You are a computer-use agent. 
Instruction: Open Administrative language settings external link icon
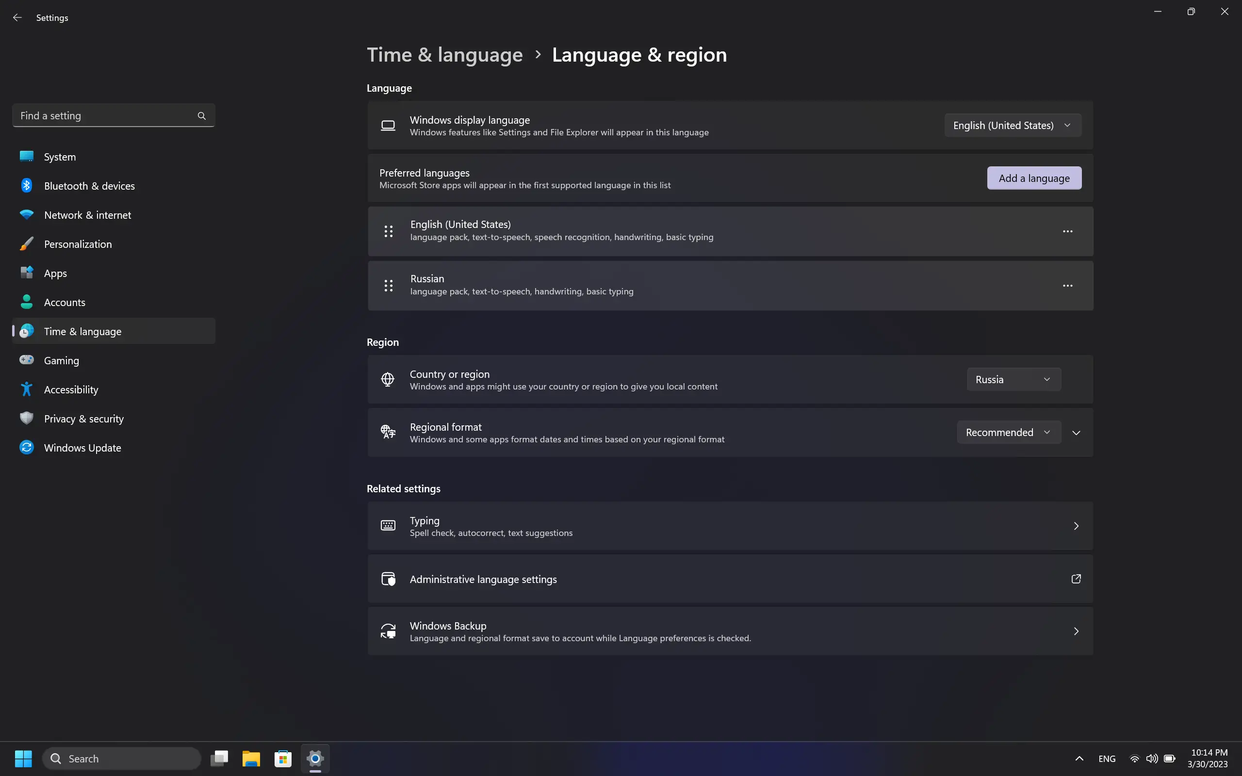coord(1076,579)
